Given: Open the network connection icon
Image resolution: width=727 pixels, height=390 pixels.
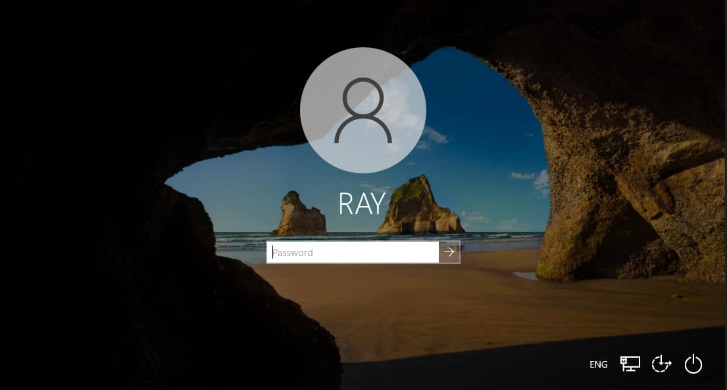Looking at the screenshot, I should [630, 364].
